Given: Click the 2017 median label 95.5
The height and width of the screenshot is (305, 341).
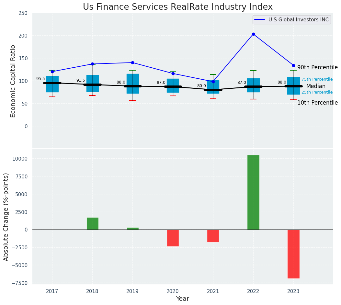Looking at the screenshot, I should 40,79.
